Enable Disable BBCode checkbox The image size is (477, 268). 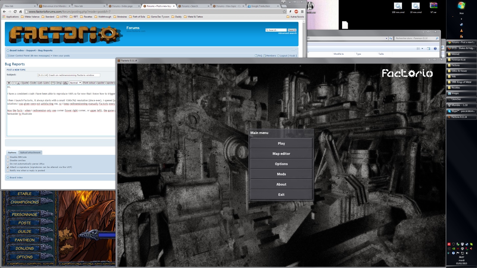coord(8,157)
